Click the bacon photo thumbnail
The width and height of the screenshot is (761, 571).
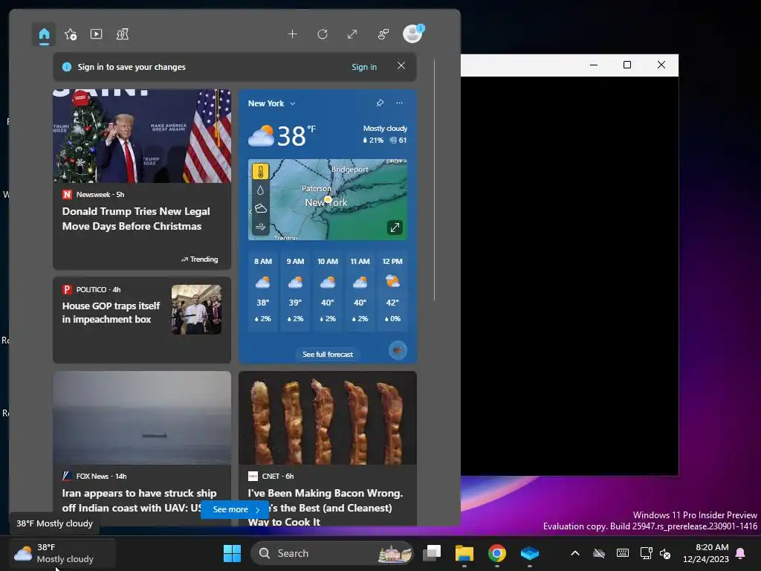[x=328, y=418]
